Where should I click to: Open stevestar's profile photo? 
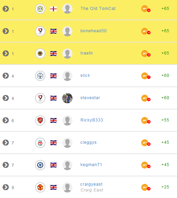(67, 98)
